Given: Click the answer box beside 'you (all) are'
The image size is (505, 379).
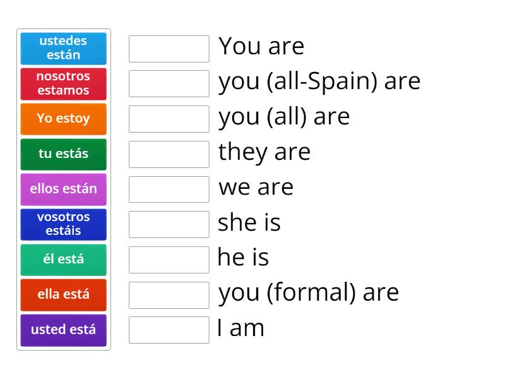Looking at the screenshot, I should point(169,118).
